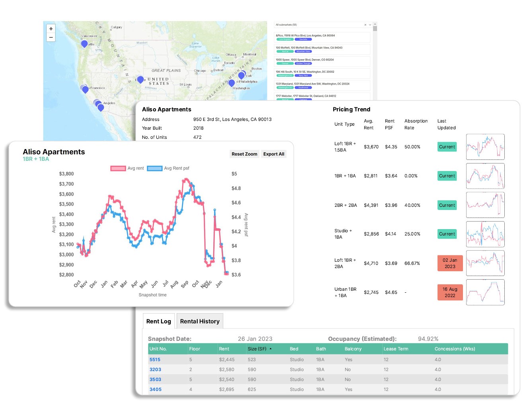Click the Export All button
This screenshot has height=420, width=527.
pos(274,154)
